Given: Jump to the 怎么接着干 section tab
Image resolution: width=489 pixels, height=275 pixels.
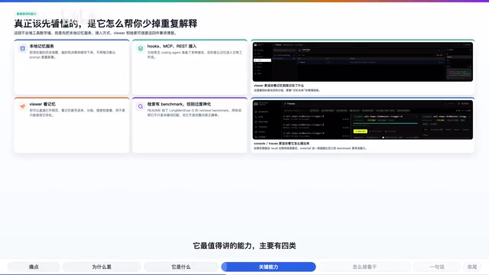Looking at the screenshot, I should pyautogui.click(x=364, y=267).
